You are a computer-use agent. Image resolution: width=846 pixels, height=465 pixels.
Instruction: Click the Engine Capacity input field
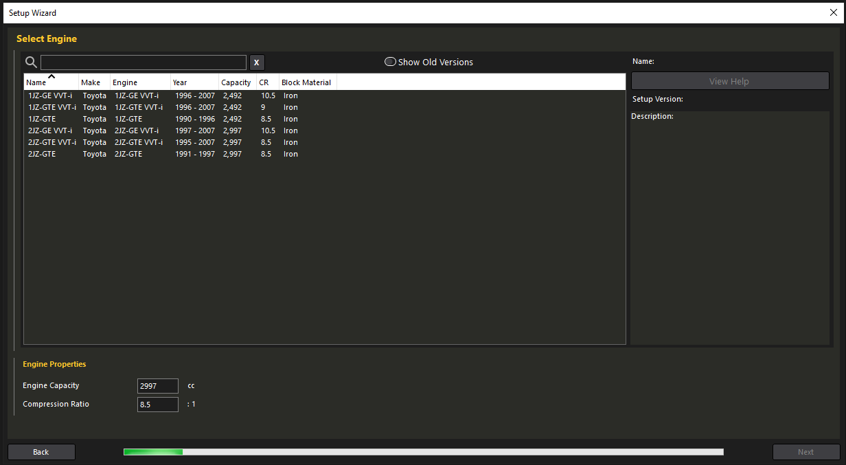[157, 386]
